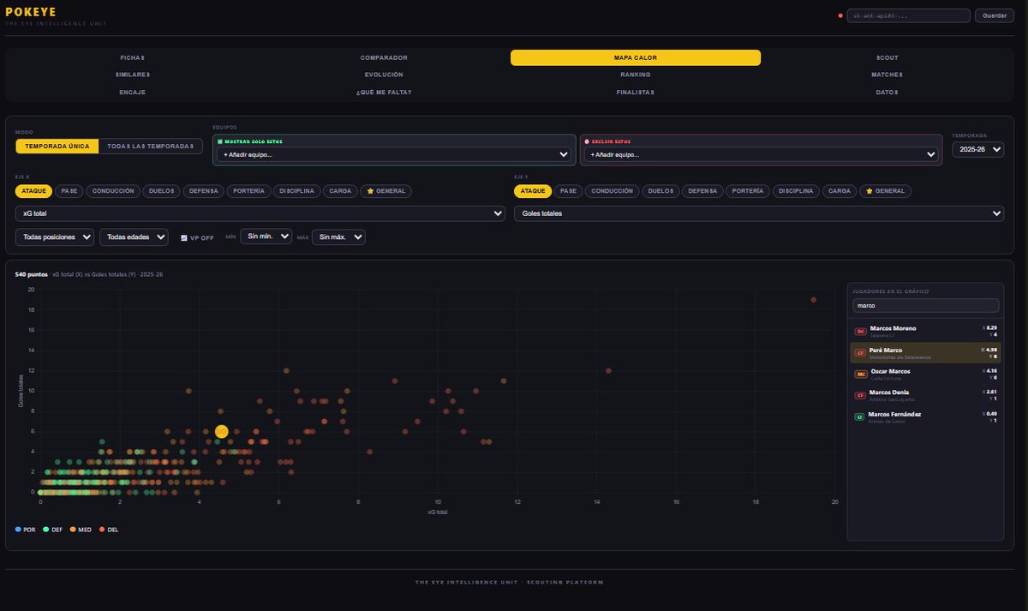Select DUELOS category for Eje Y
1028x611 pixels.
point(660,191)
